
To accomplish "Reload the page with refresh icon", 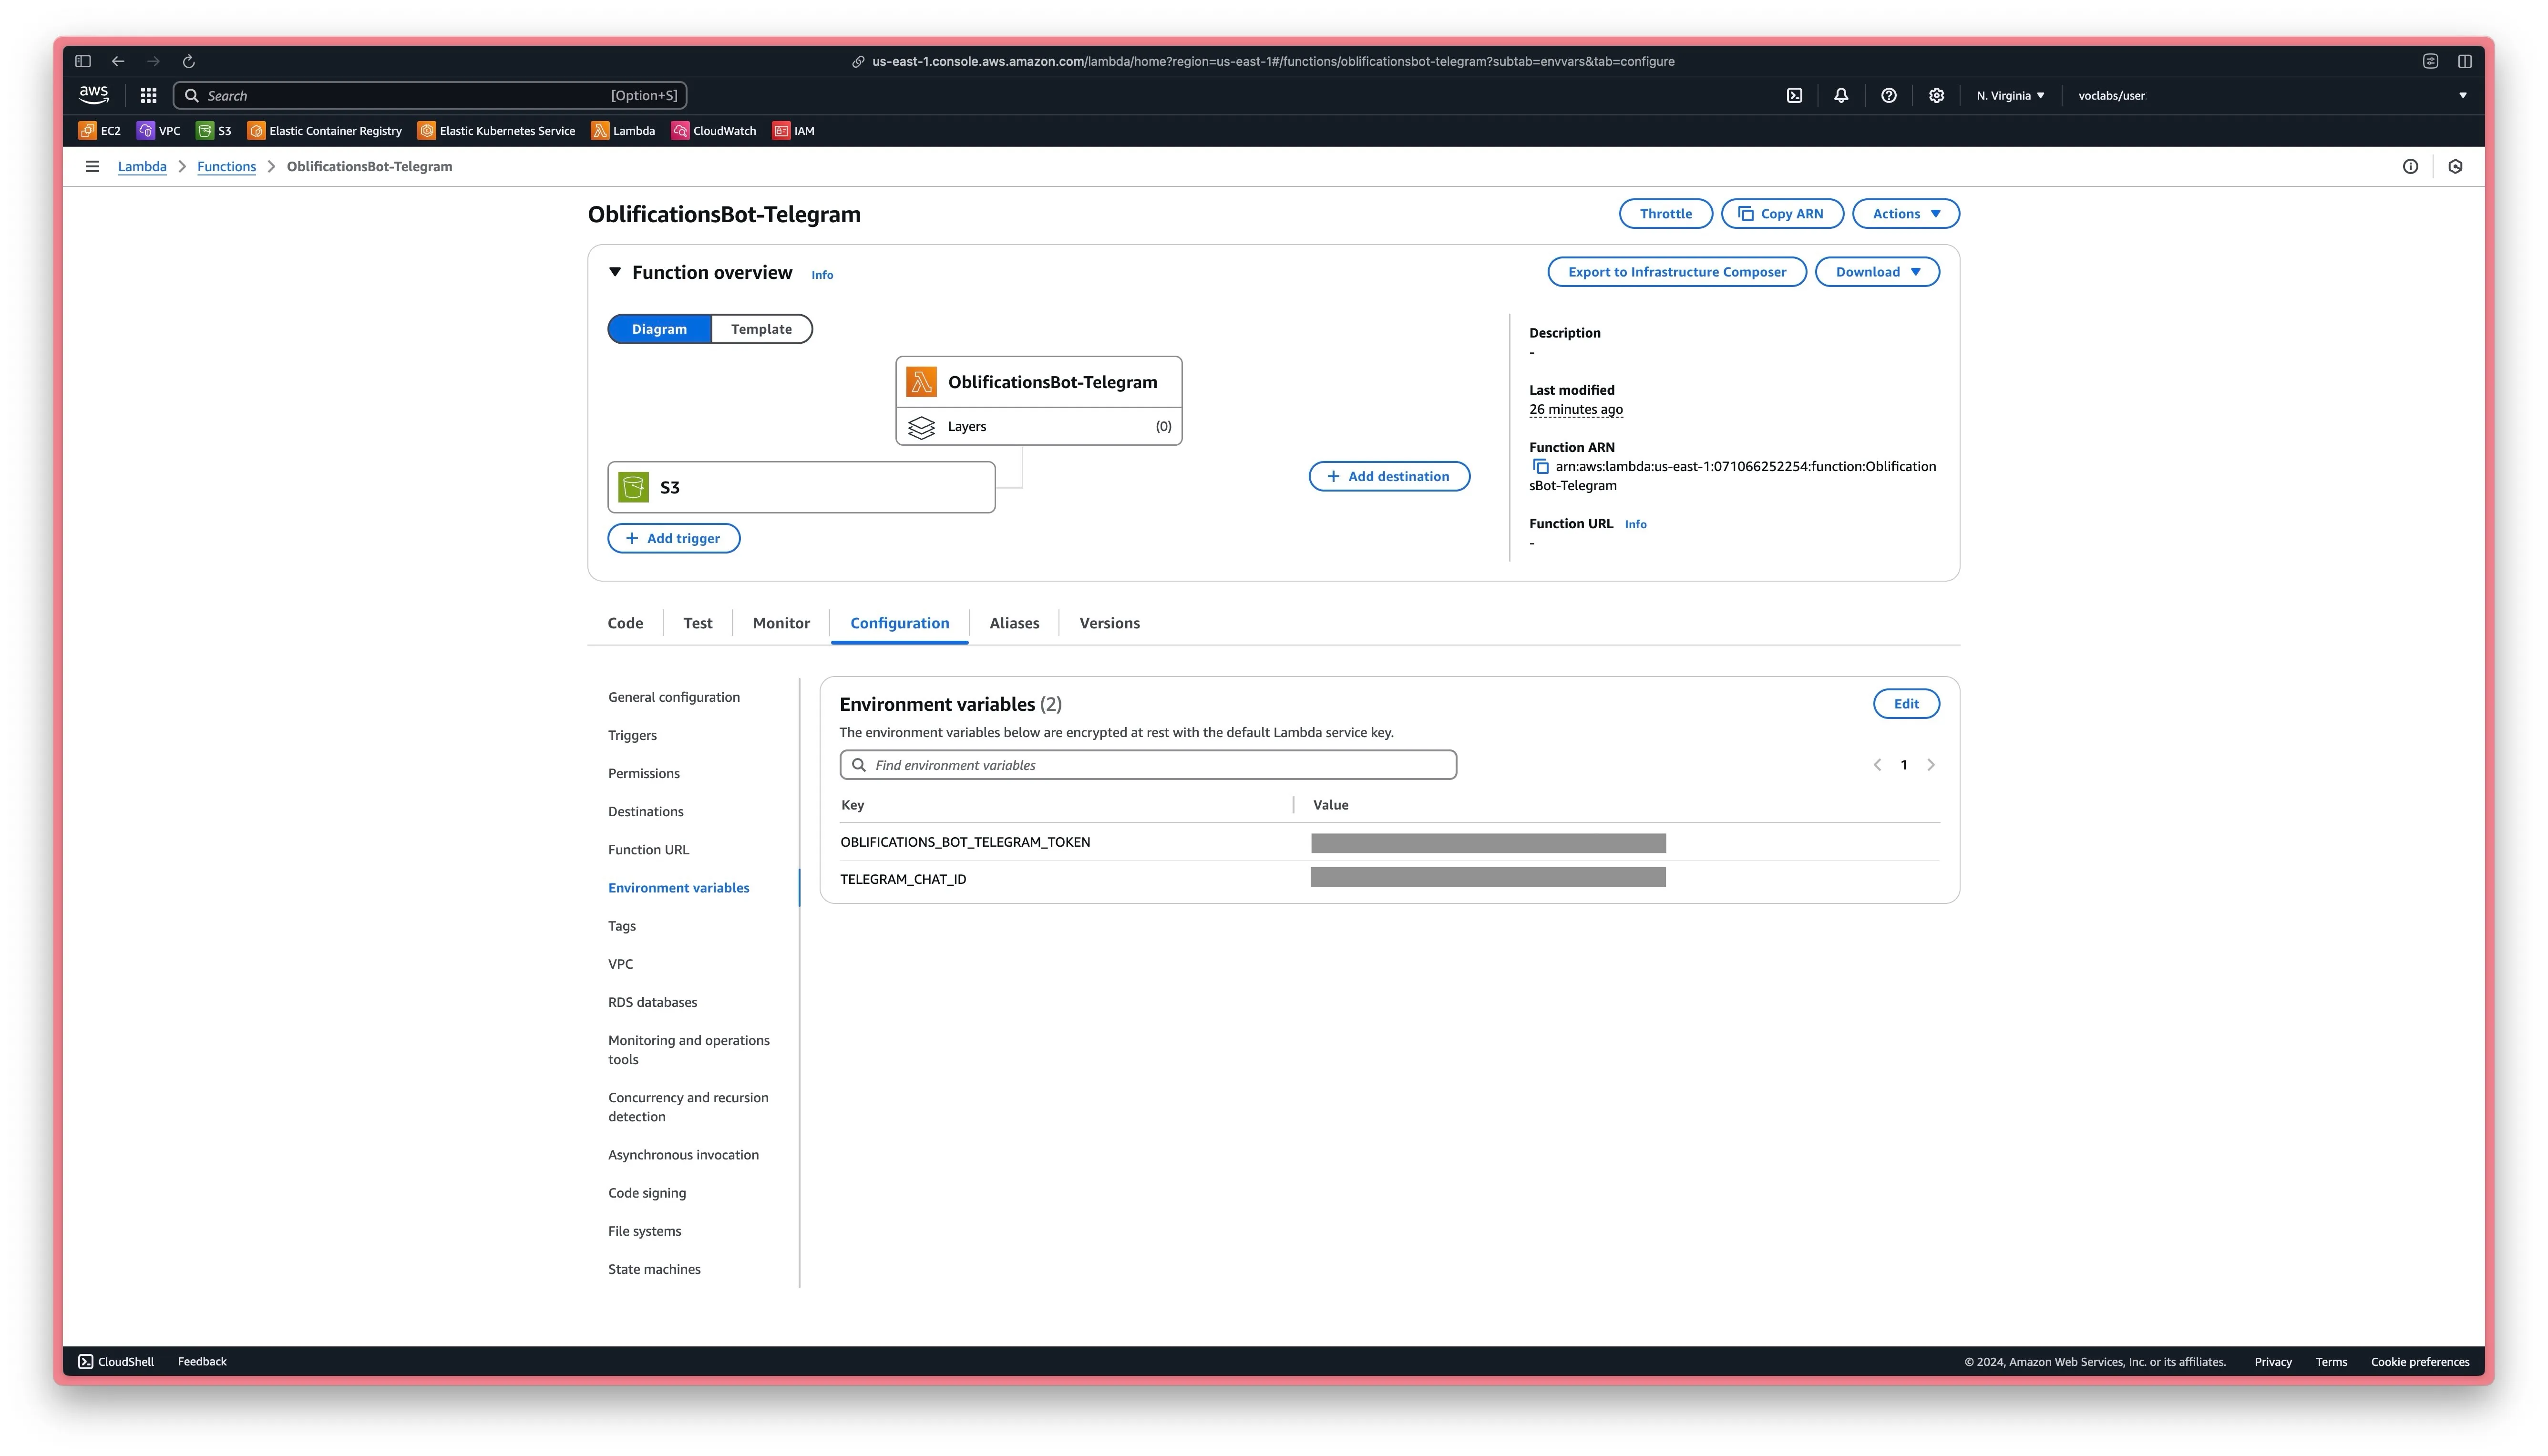I will click(x=188, y=61).
